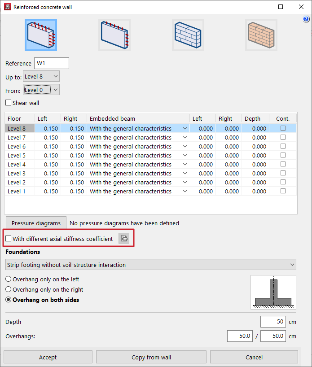The image size is (312, 367).
Task: Click the Pressure diagrams button
Action: pos(36,223)
